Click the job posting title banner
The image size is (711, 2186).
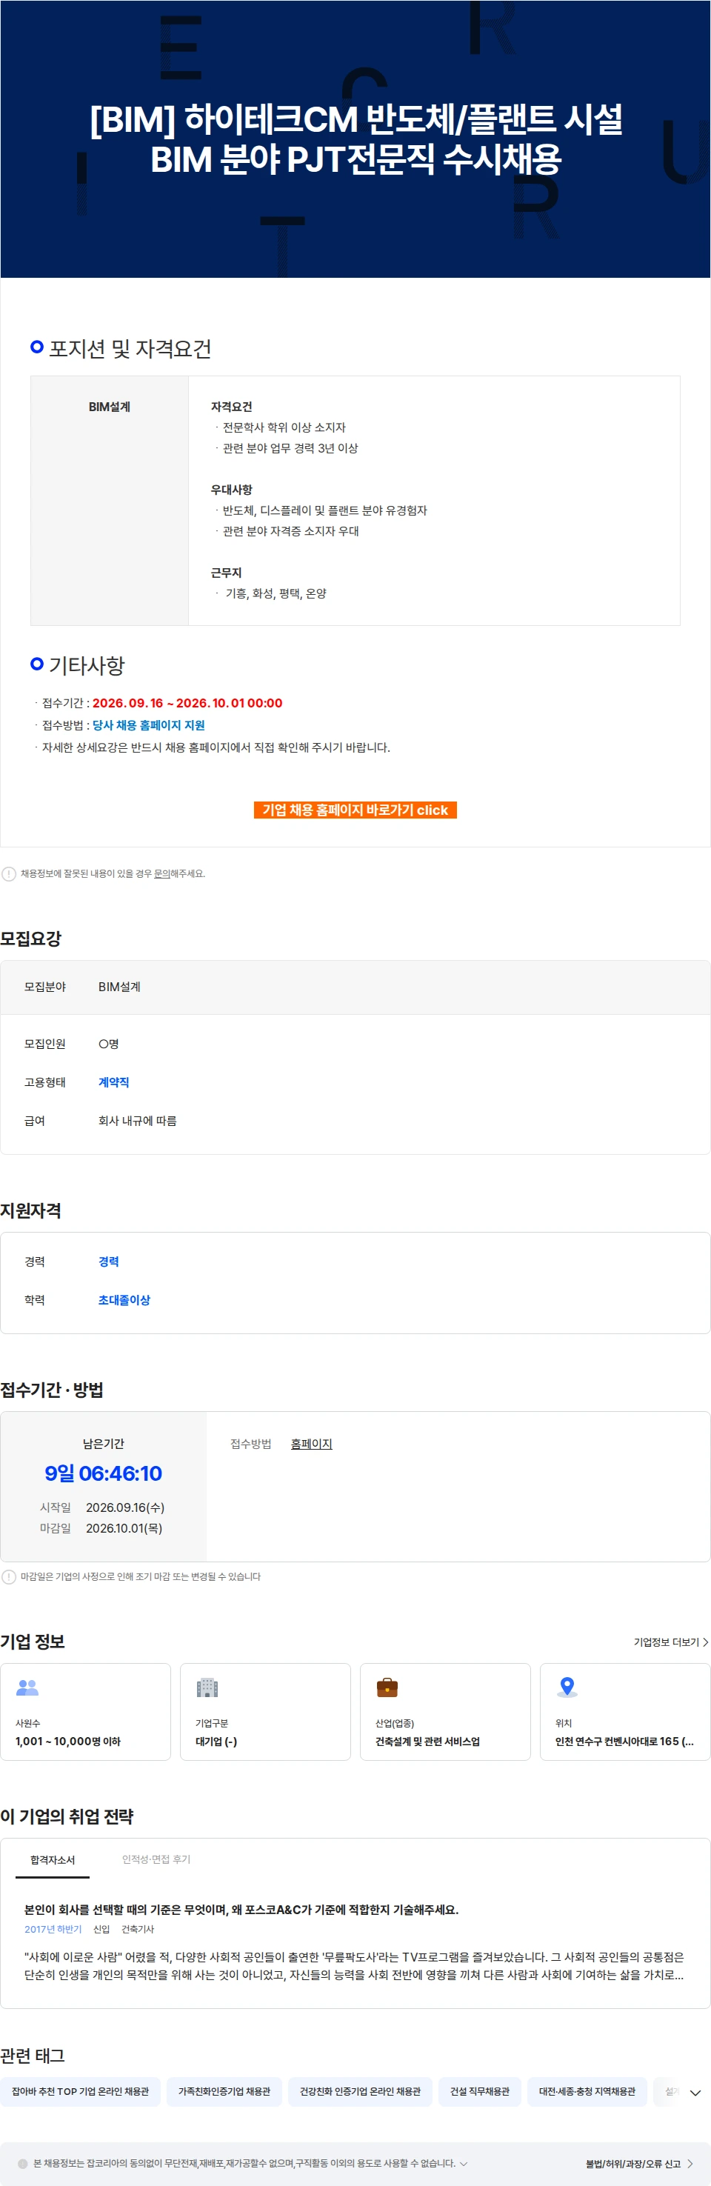tap(355, 139)
